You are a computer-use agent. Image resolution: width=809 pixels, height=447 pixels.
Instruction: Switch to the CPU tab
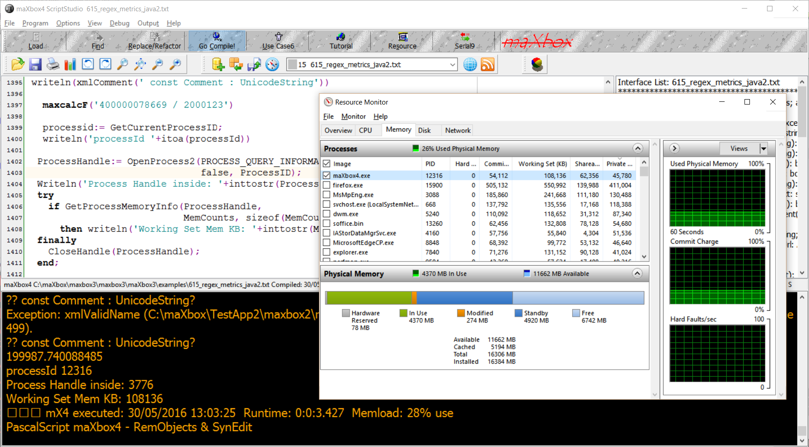click(365, 130)
